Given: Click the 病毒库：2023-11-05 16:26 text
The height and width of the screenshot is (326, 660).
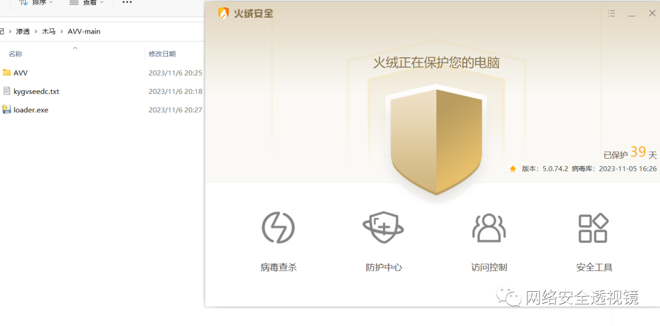Looking at the screenshot, I should [614, 168].
